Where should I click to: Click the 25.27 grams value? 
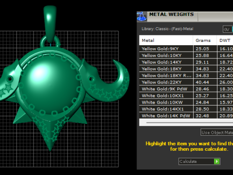point(202,96)
